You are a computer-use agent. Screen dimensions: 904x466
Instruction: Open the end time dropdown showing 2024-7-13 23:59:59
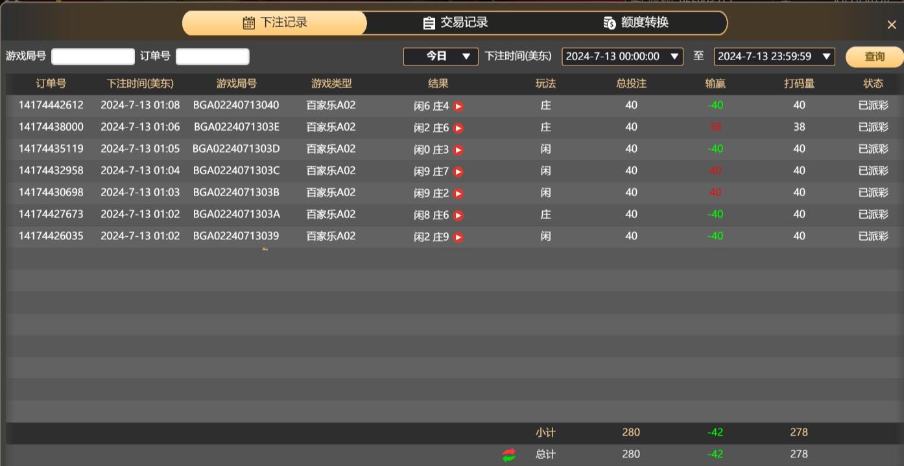[774, 56]
